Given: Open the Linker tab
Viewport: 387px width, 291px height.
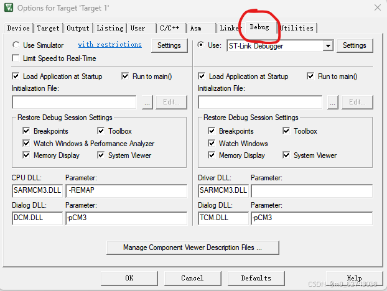Looking at the screenshot, I should [x=231, y=28].
